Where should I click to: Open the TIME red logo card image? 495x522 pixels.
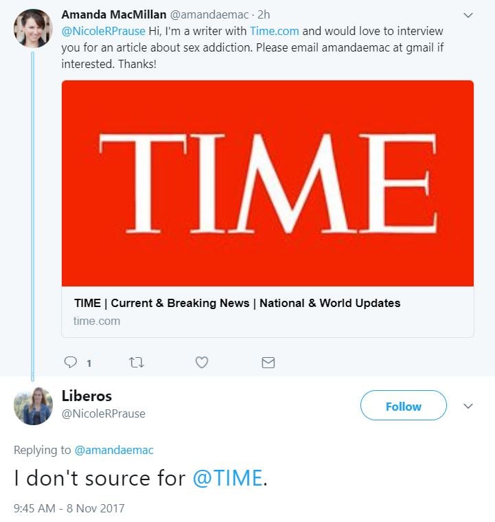(268, 183)
